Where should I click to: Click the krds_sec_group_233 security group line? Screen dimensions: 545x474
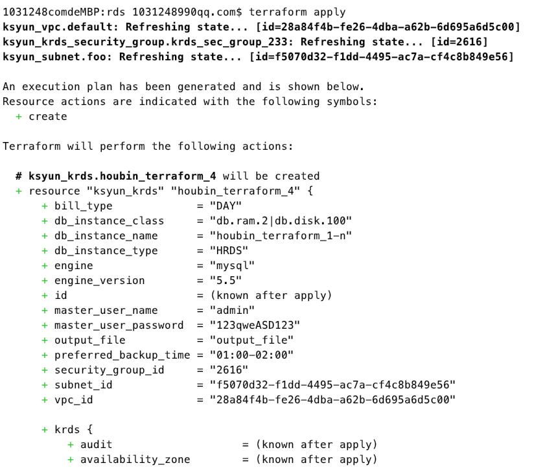click(245, 42)
